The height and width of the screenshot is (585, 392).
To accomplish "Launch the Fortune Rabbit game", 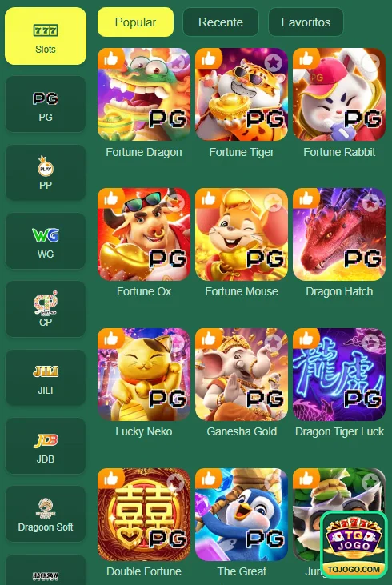I will click(x=339, y=94).
